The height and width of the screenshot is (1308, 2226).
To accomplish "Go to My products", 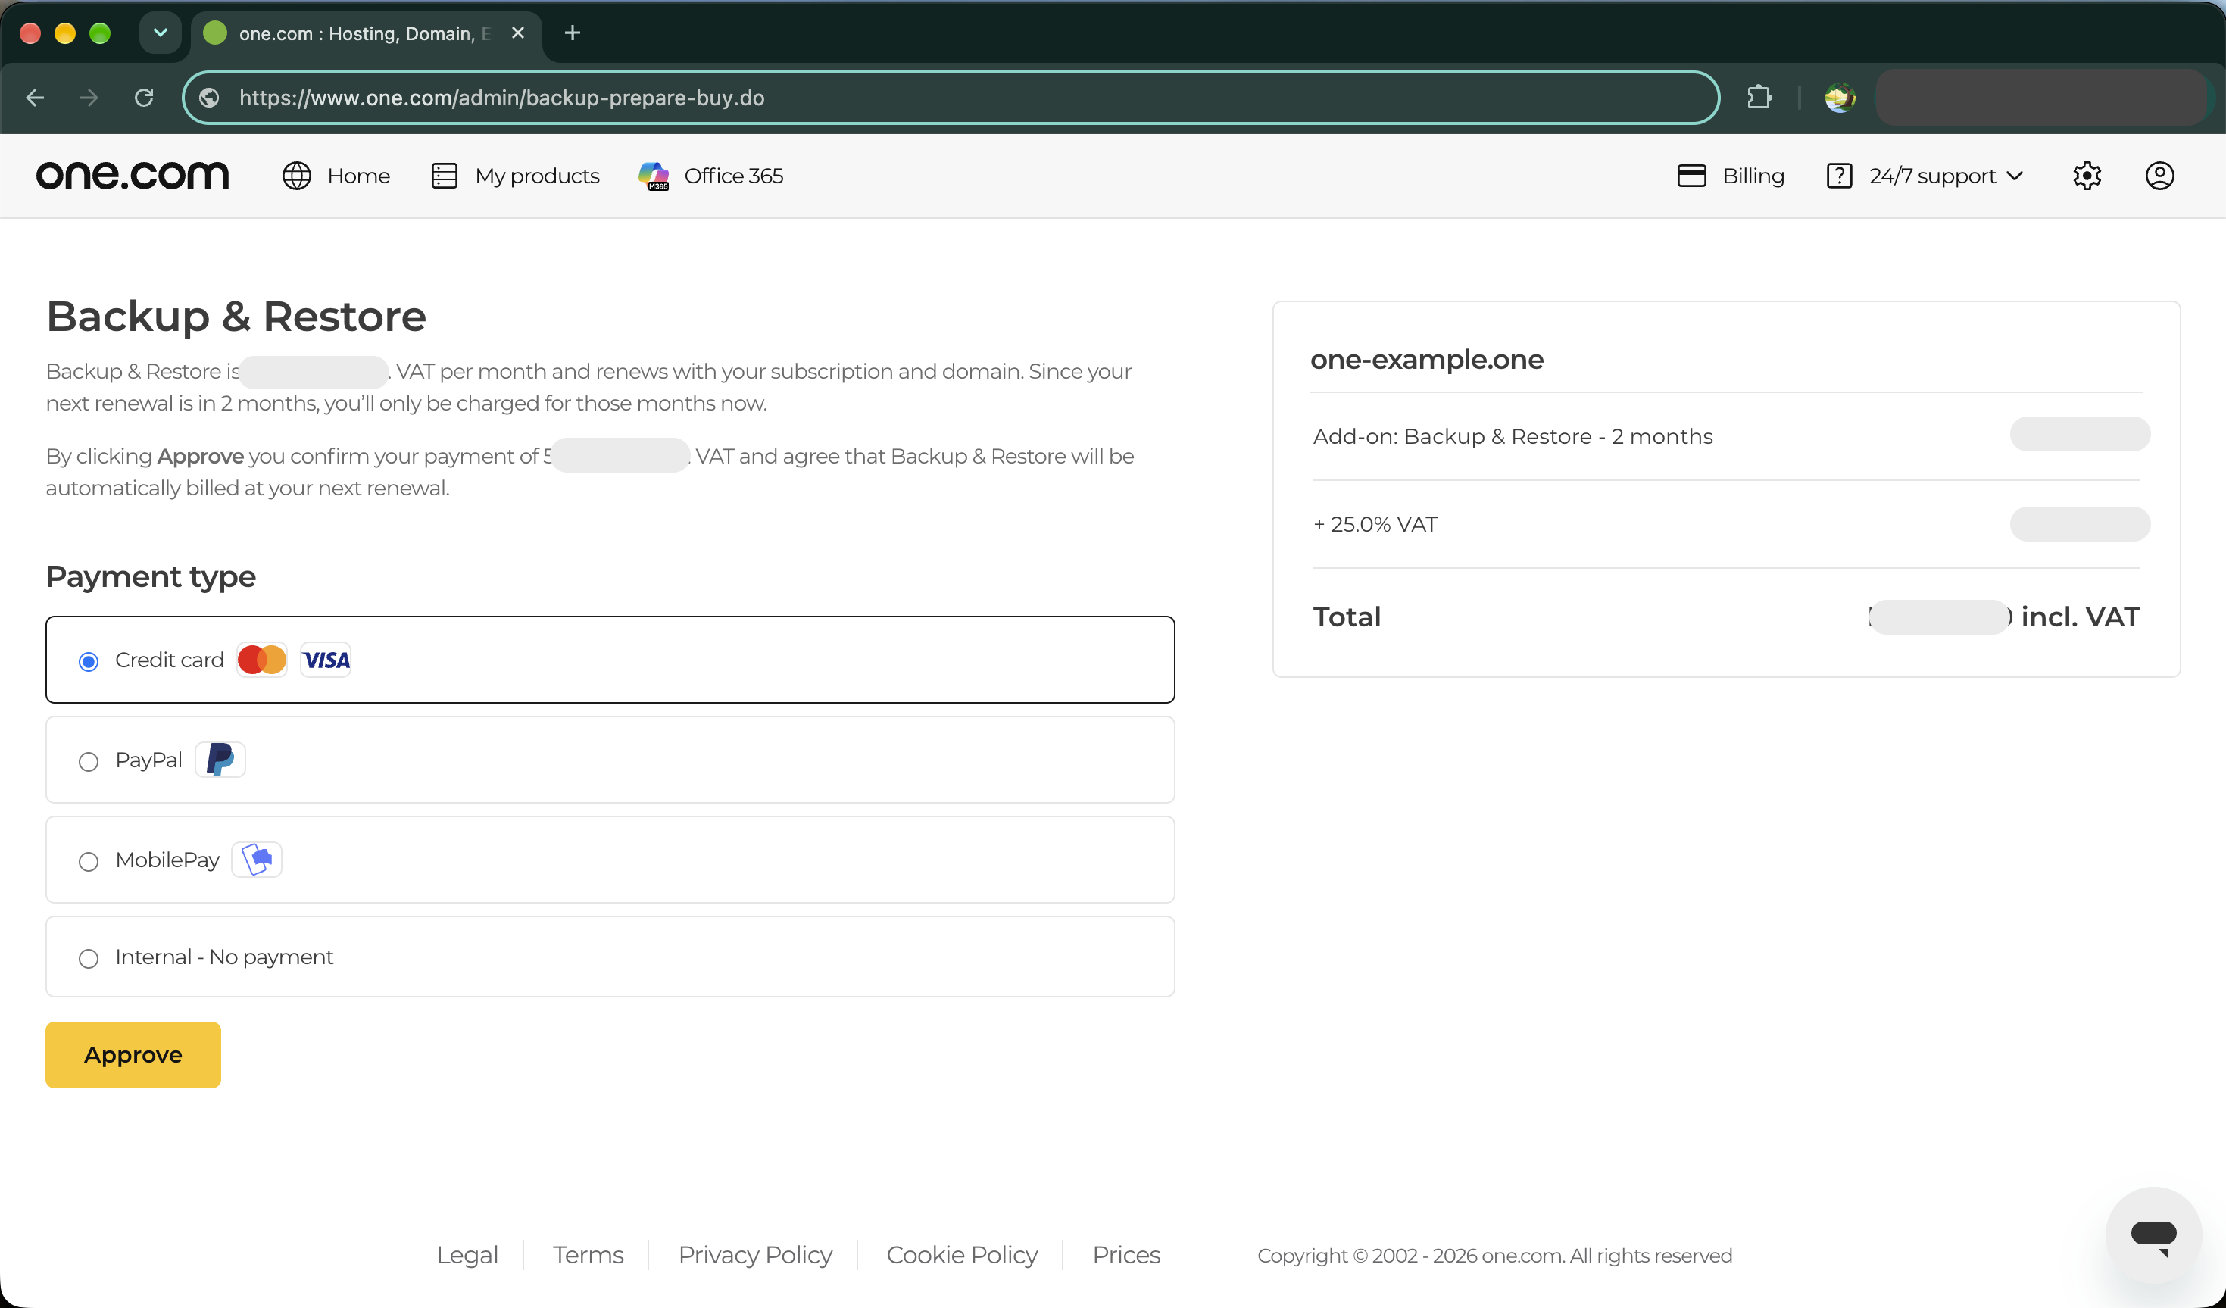I will tap(515, 176).
